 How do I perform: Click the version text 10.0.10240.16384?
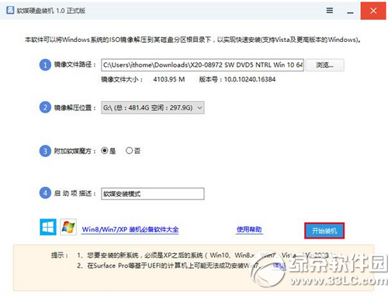(x=250, y=79)
